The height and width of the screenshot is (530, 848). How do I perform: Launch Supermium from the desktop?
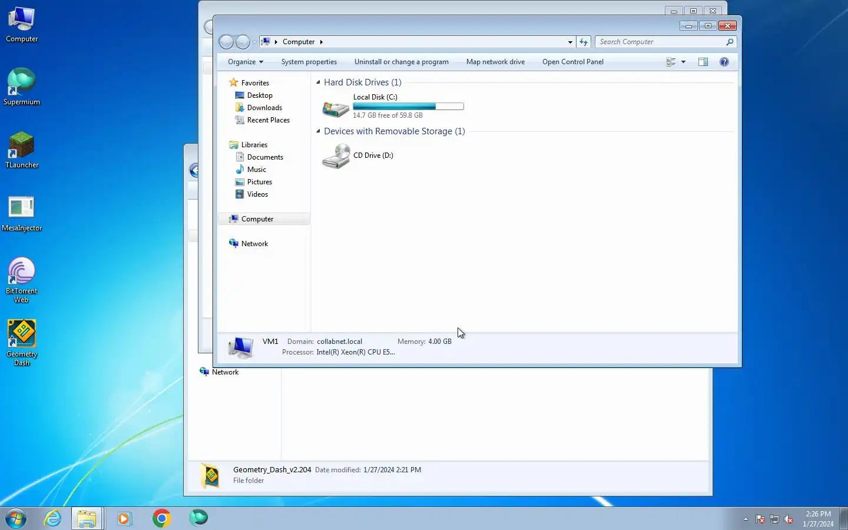[22, 87]
